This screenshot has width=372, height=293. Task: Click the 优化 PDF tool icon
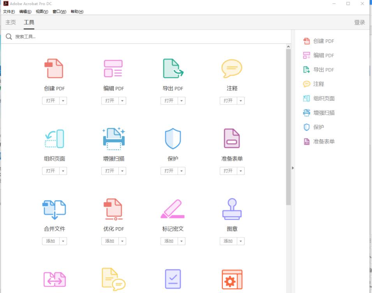coord(114,209)
